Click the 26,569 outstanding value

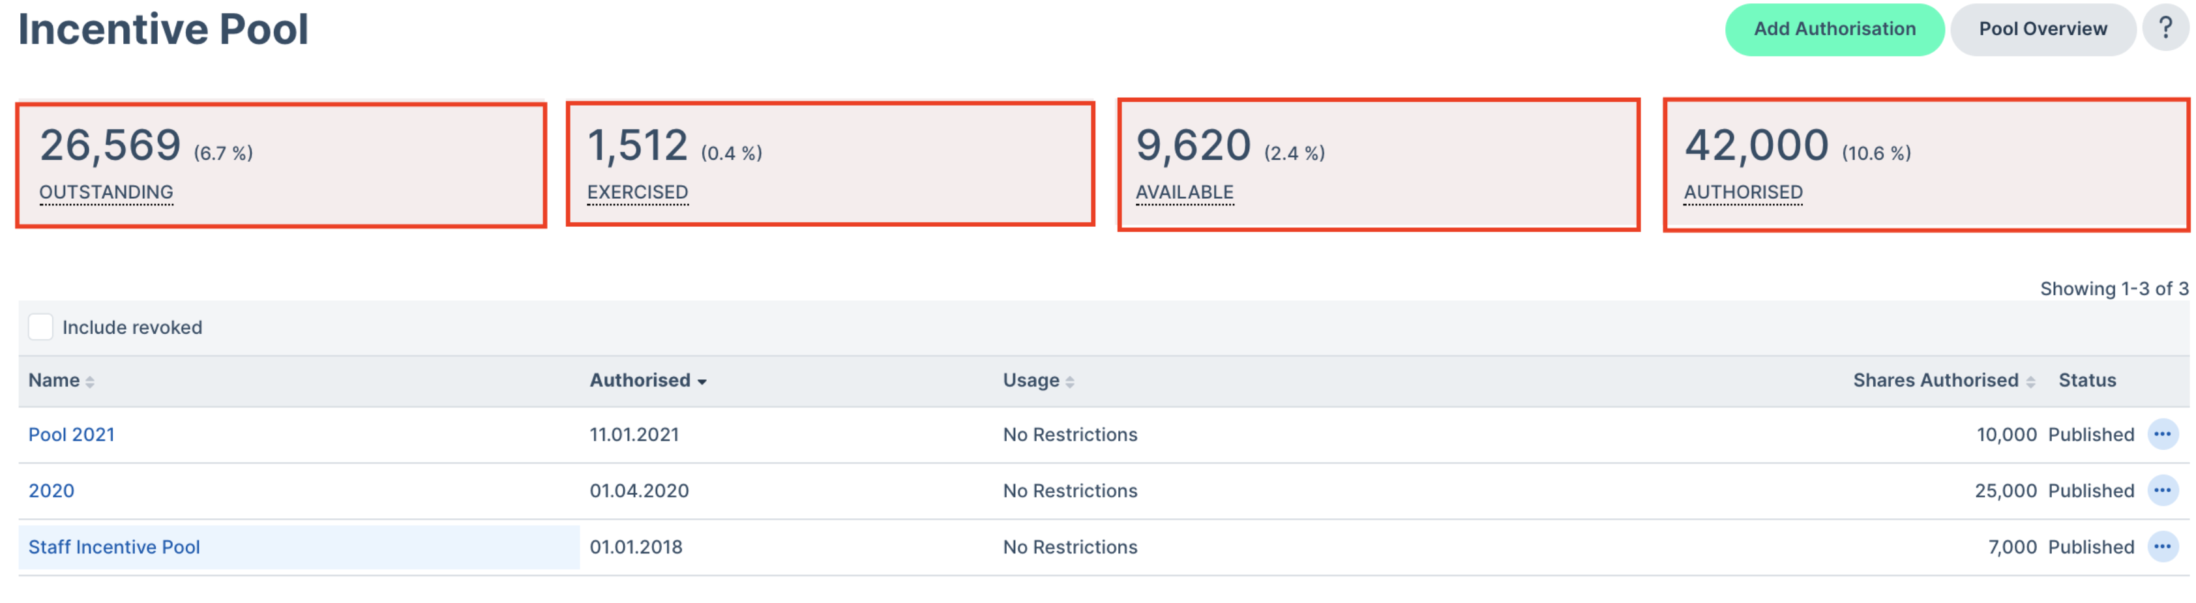pyautogui.click(x=110, y=145)
